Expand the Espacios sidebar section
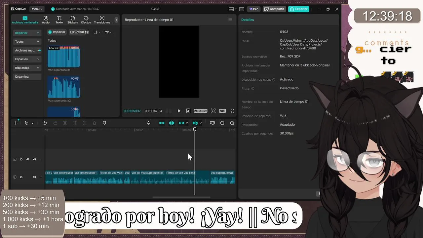Image resolution: width=423 pixels, height=238 pixels. [27, 59]
